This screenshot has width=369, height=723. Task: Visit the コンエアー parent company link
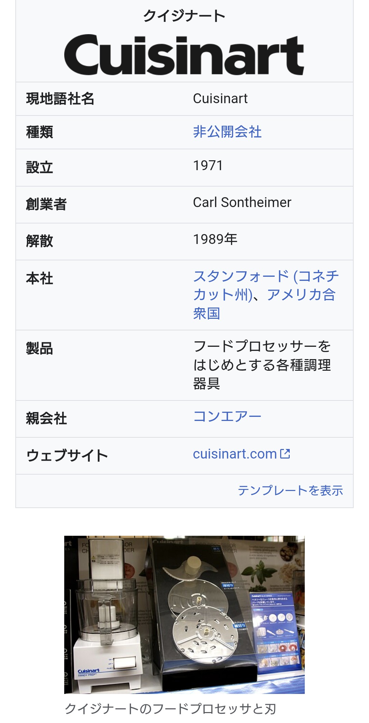point(227,416)
